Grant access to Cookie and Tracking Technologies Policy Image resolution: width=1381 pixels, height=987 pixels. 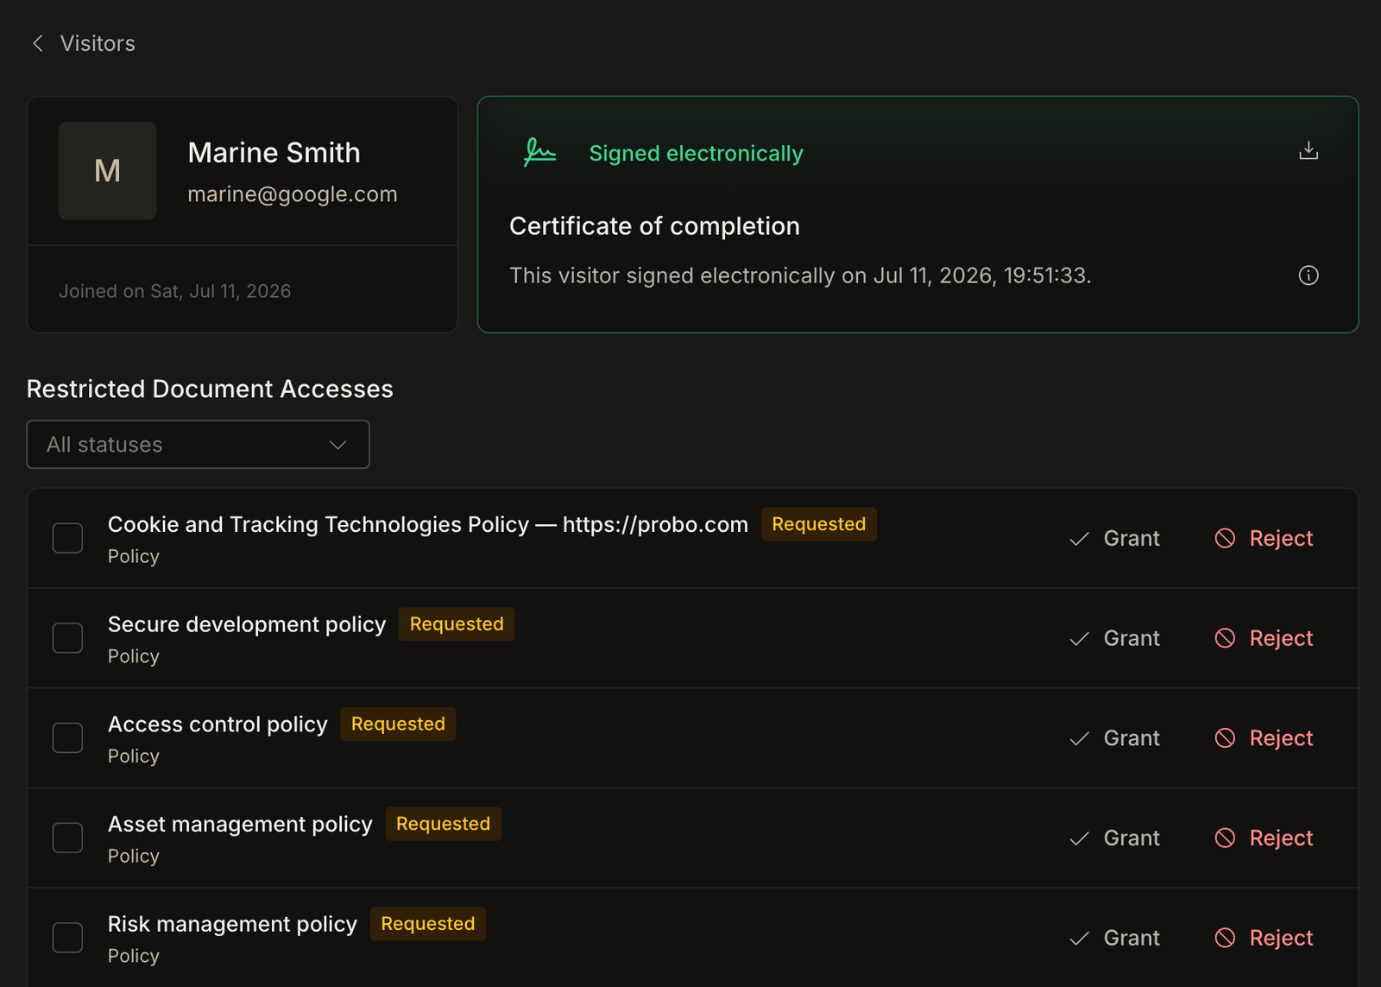pyautogui.click(x=1114, y=538)
